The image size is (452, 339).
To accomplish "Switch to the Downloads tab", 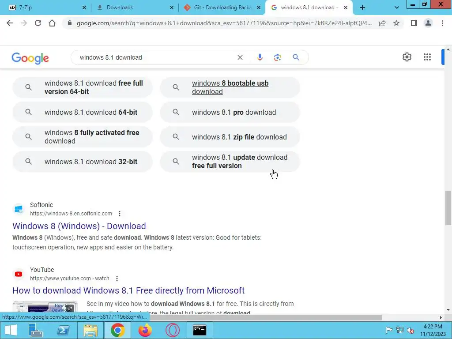I will [134, 8].
